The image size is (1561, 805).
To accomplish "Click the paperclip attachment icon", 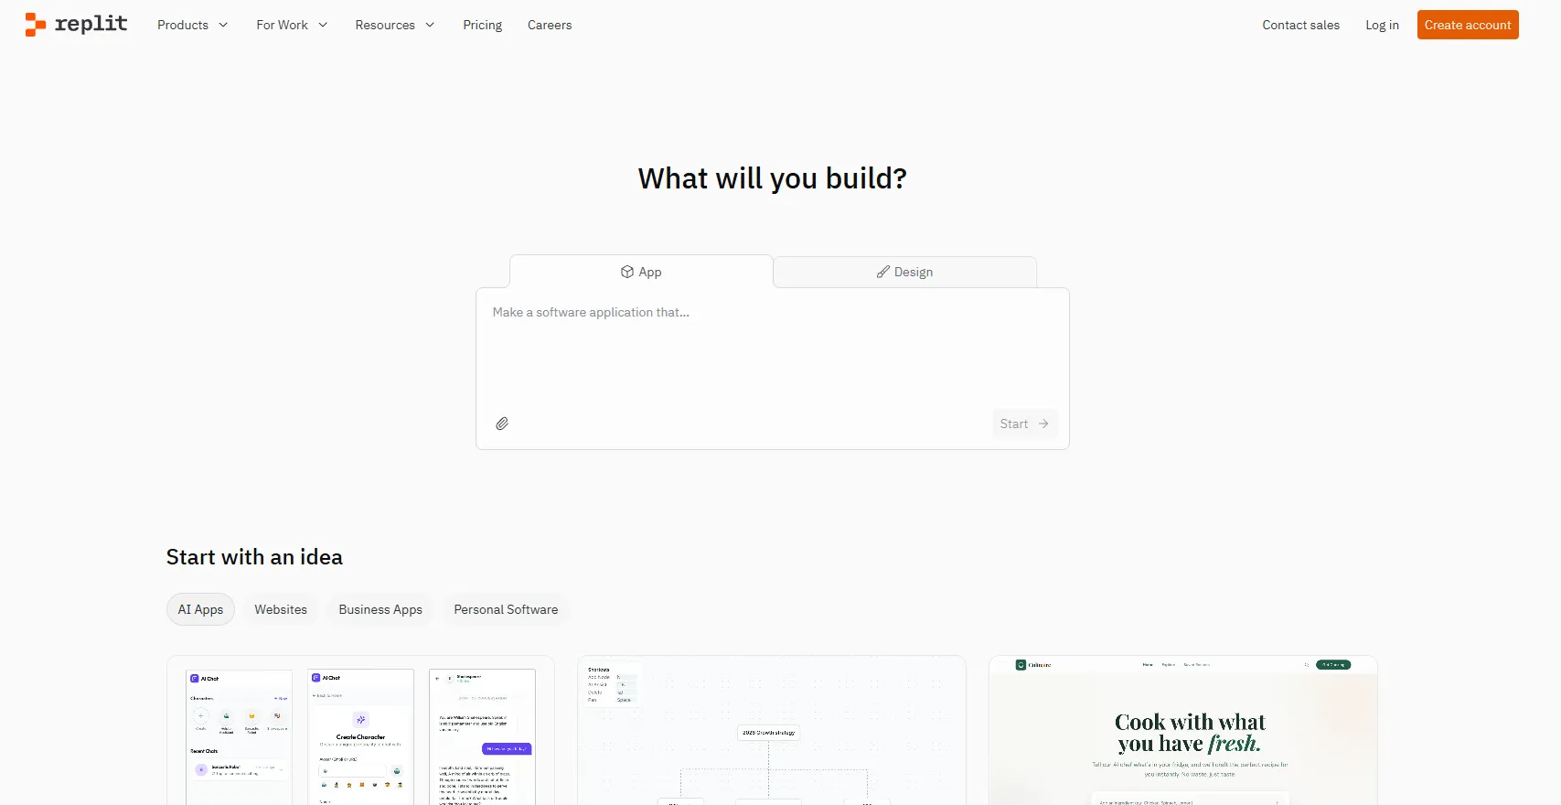I will (x=502, y=424).
